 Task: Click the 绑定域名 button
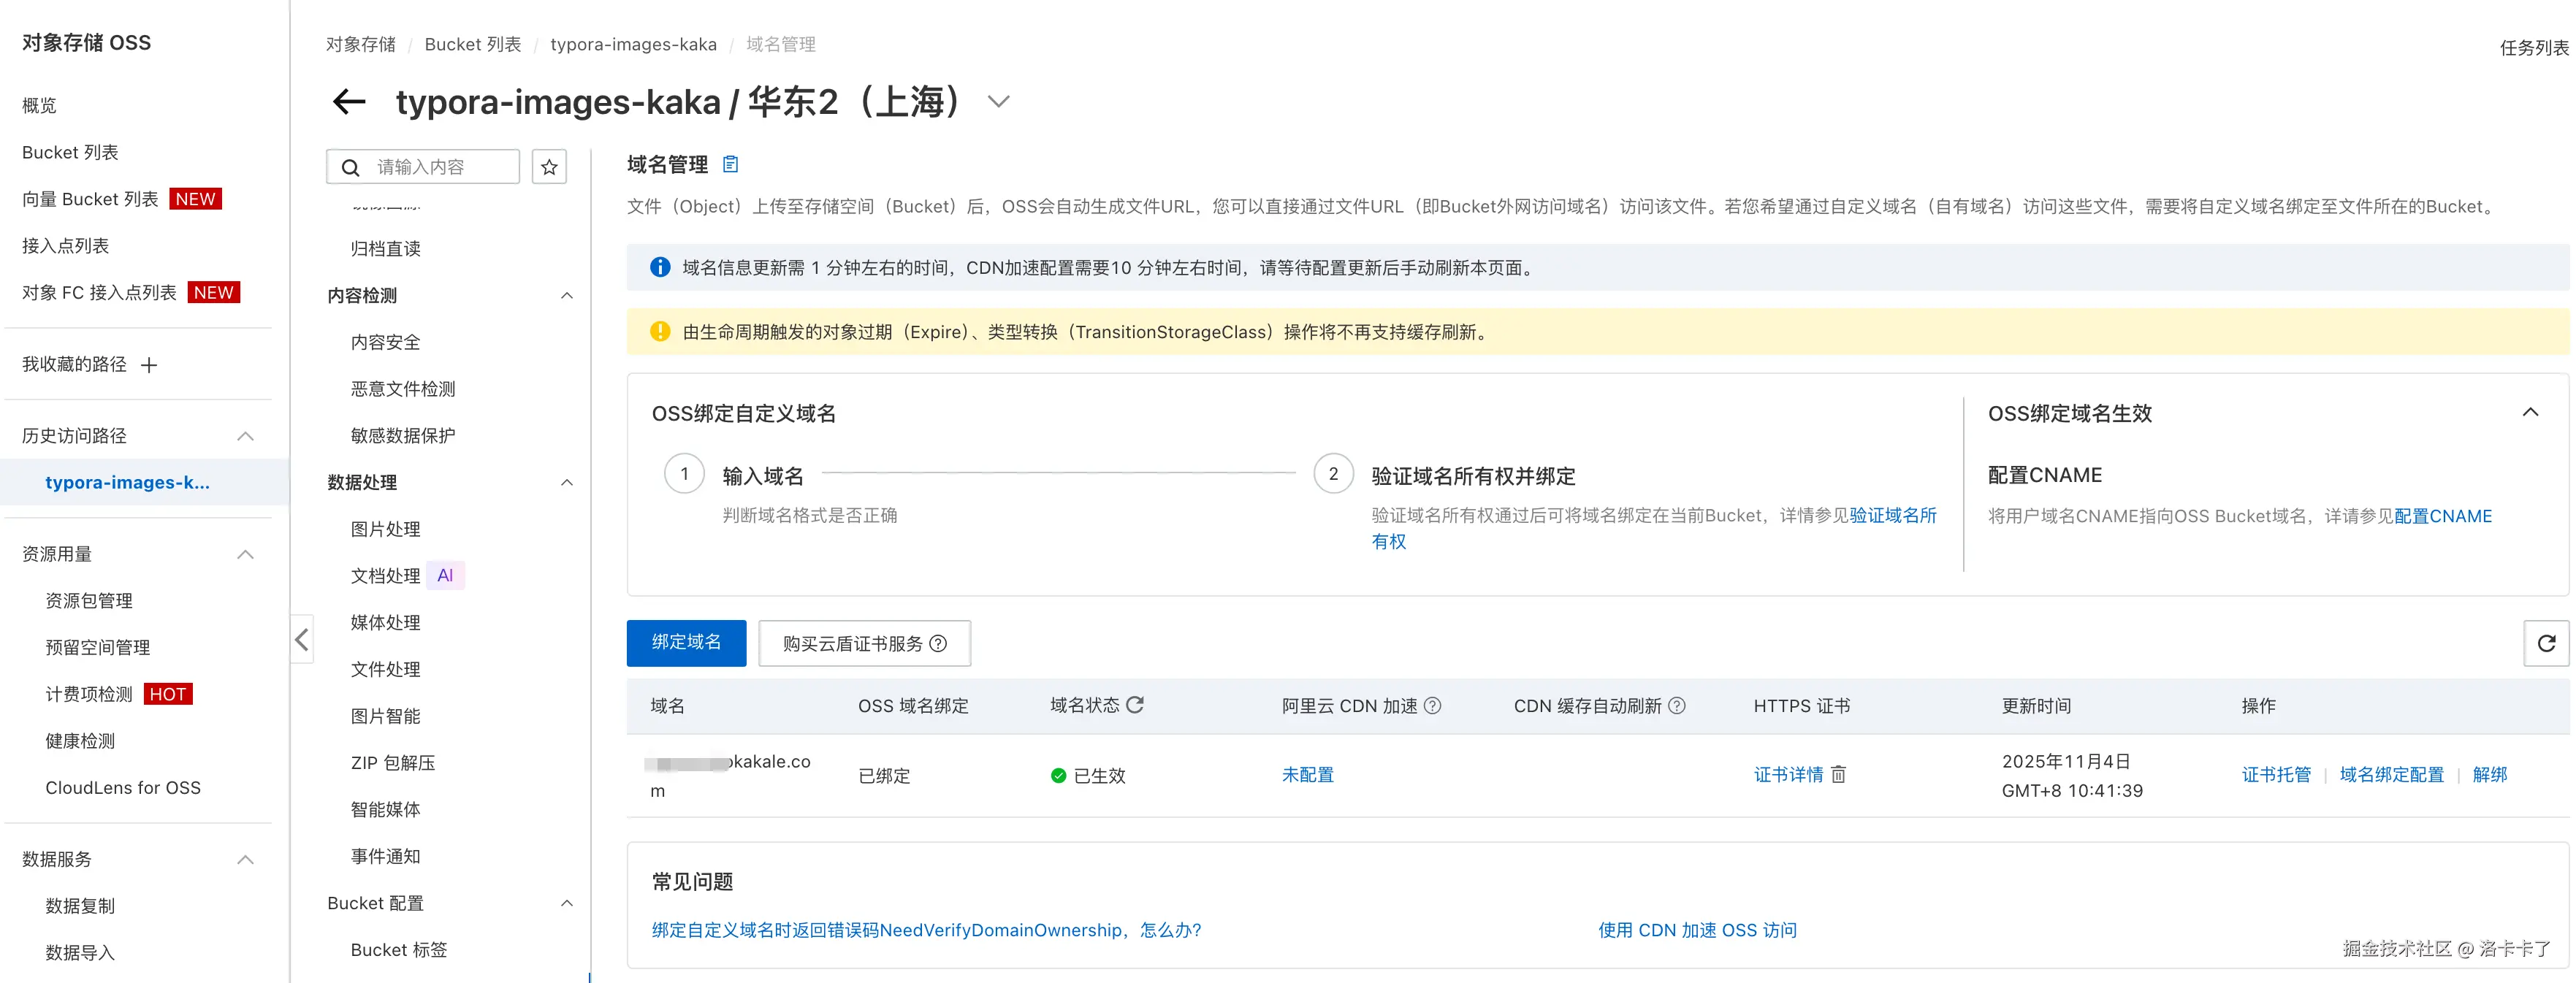pyautogui.click(x=686, y=643)
